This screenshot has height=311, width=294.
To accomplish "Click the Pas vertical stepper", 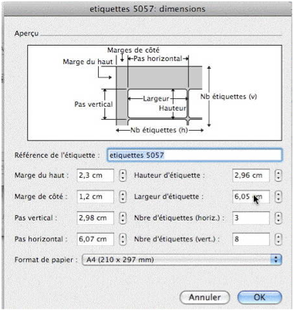I will 123,218.
